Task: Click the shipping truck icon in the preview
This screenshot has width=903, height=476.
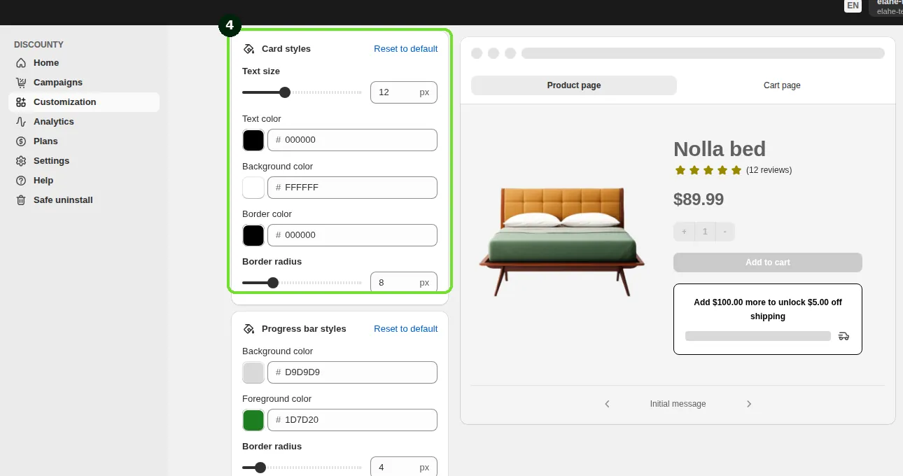Action: tap(843, 336)
